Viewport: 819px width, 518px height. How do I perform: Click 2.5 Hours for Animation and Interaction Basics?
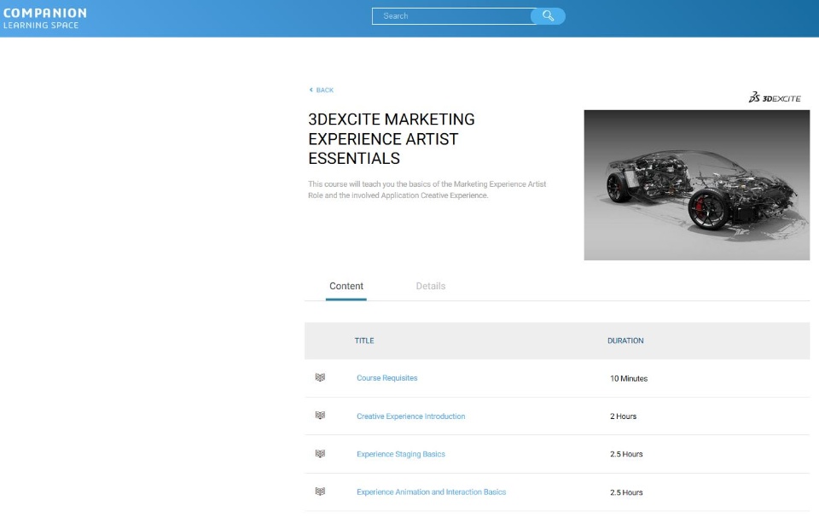(x=626, y=492)
